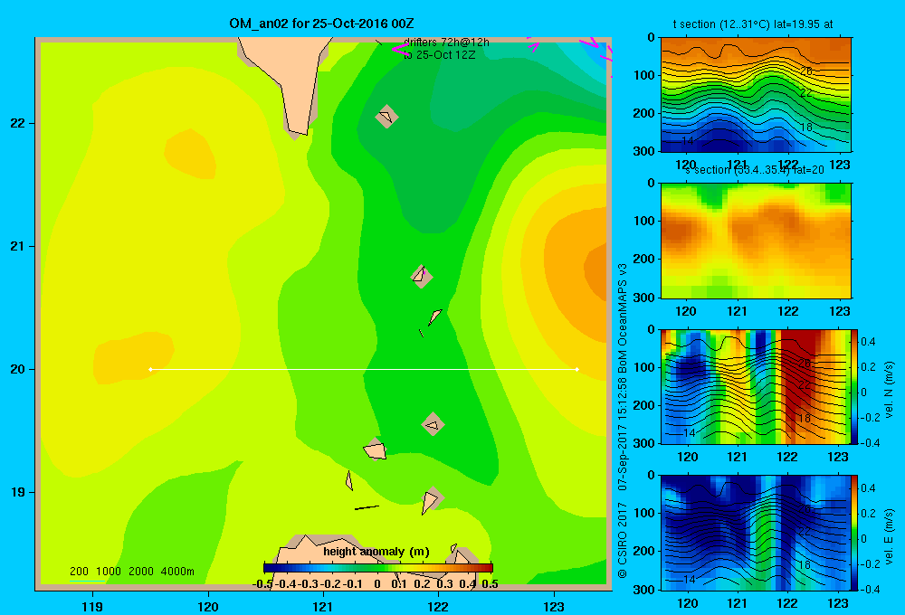The height and width of the screenshot is (615, 905).
Task: Open the eastward velocity section panel
Action: pyautogui.click(x=756, y=533)
